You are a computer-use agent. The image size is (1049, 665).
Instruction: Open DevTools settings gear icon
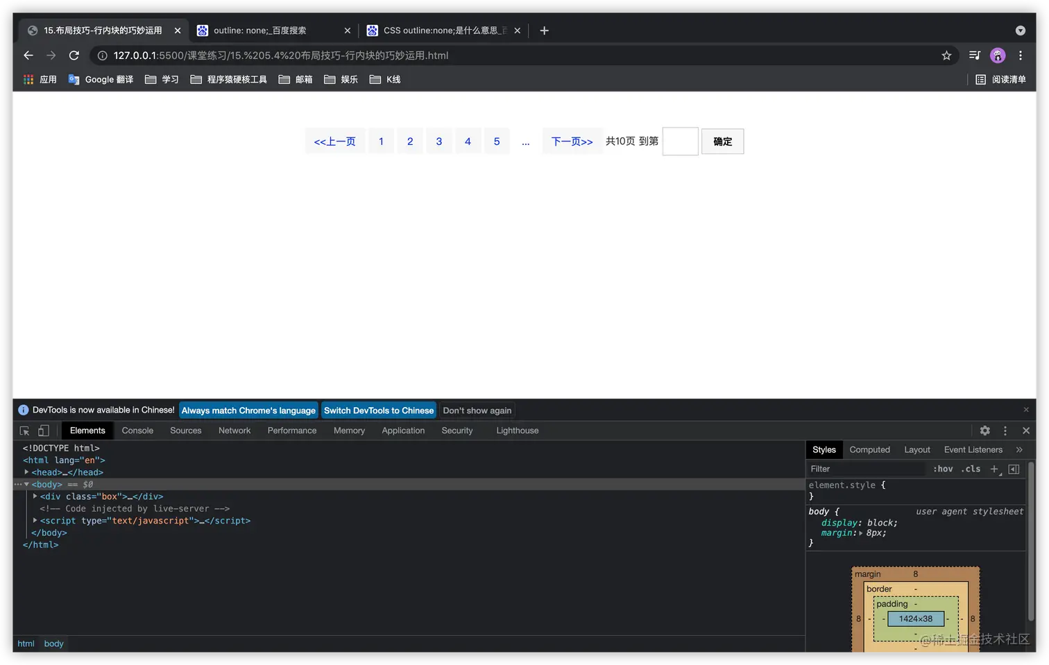click(x=985, y=431)
